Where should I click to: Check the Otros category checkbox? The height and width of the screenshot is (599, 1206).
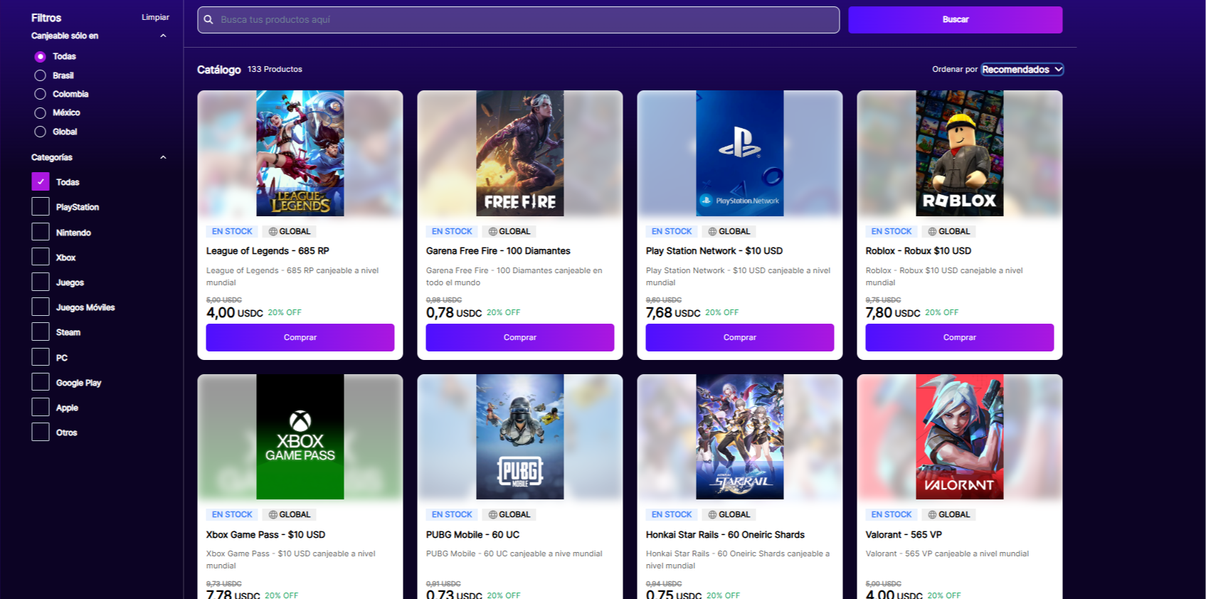(x=41, y=432)
